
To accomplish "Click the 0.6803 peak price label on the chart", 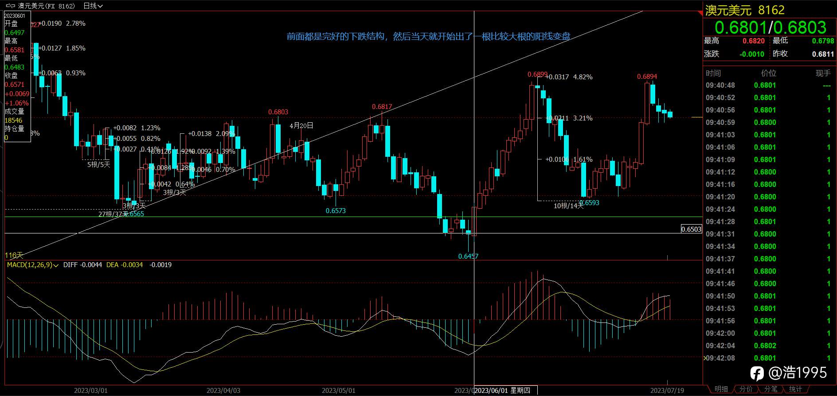I will tap(278, 112).
